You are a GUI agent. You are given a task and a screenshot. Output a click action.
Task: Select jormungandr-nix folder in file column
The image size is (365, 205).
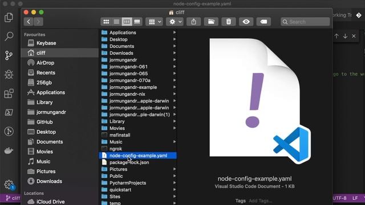(x=138, y=94)
